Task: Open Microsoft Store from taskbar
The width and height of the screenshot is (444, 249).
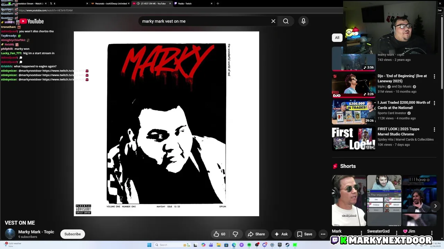Action: tap(226, 245)
